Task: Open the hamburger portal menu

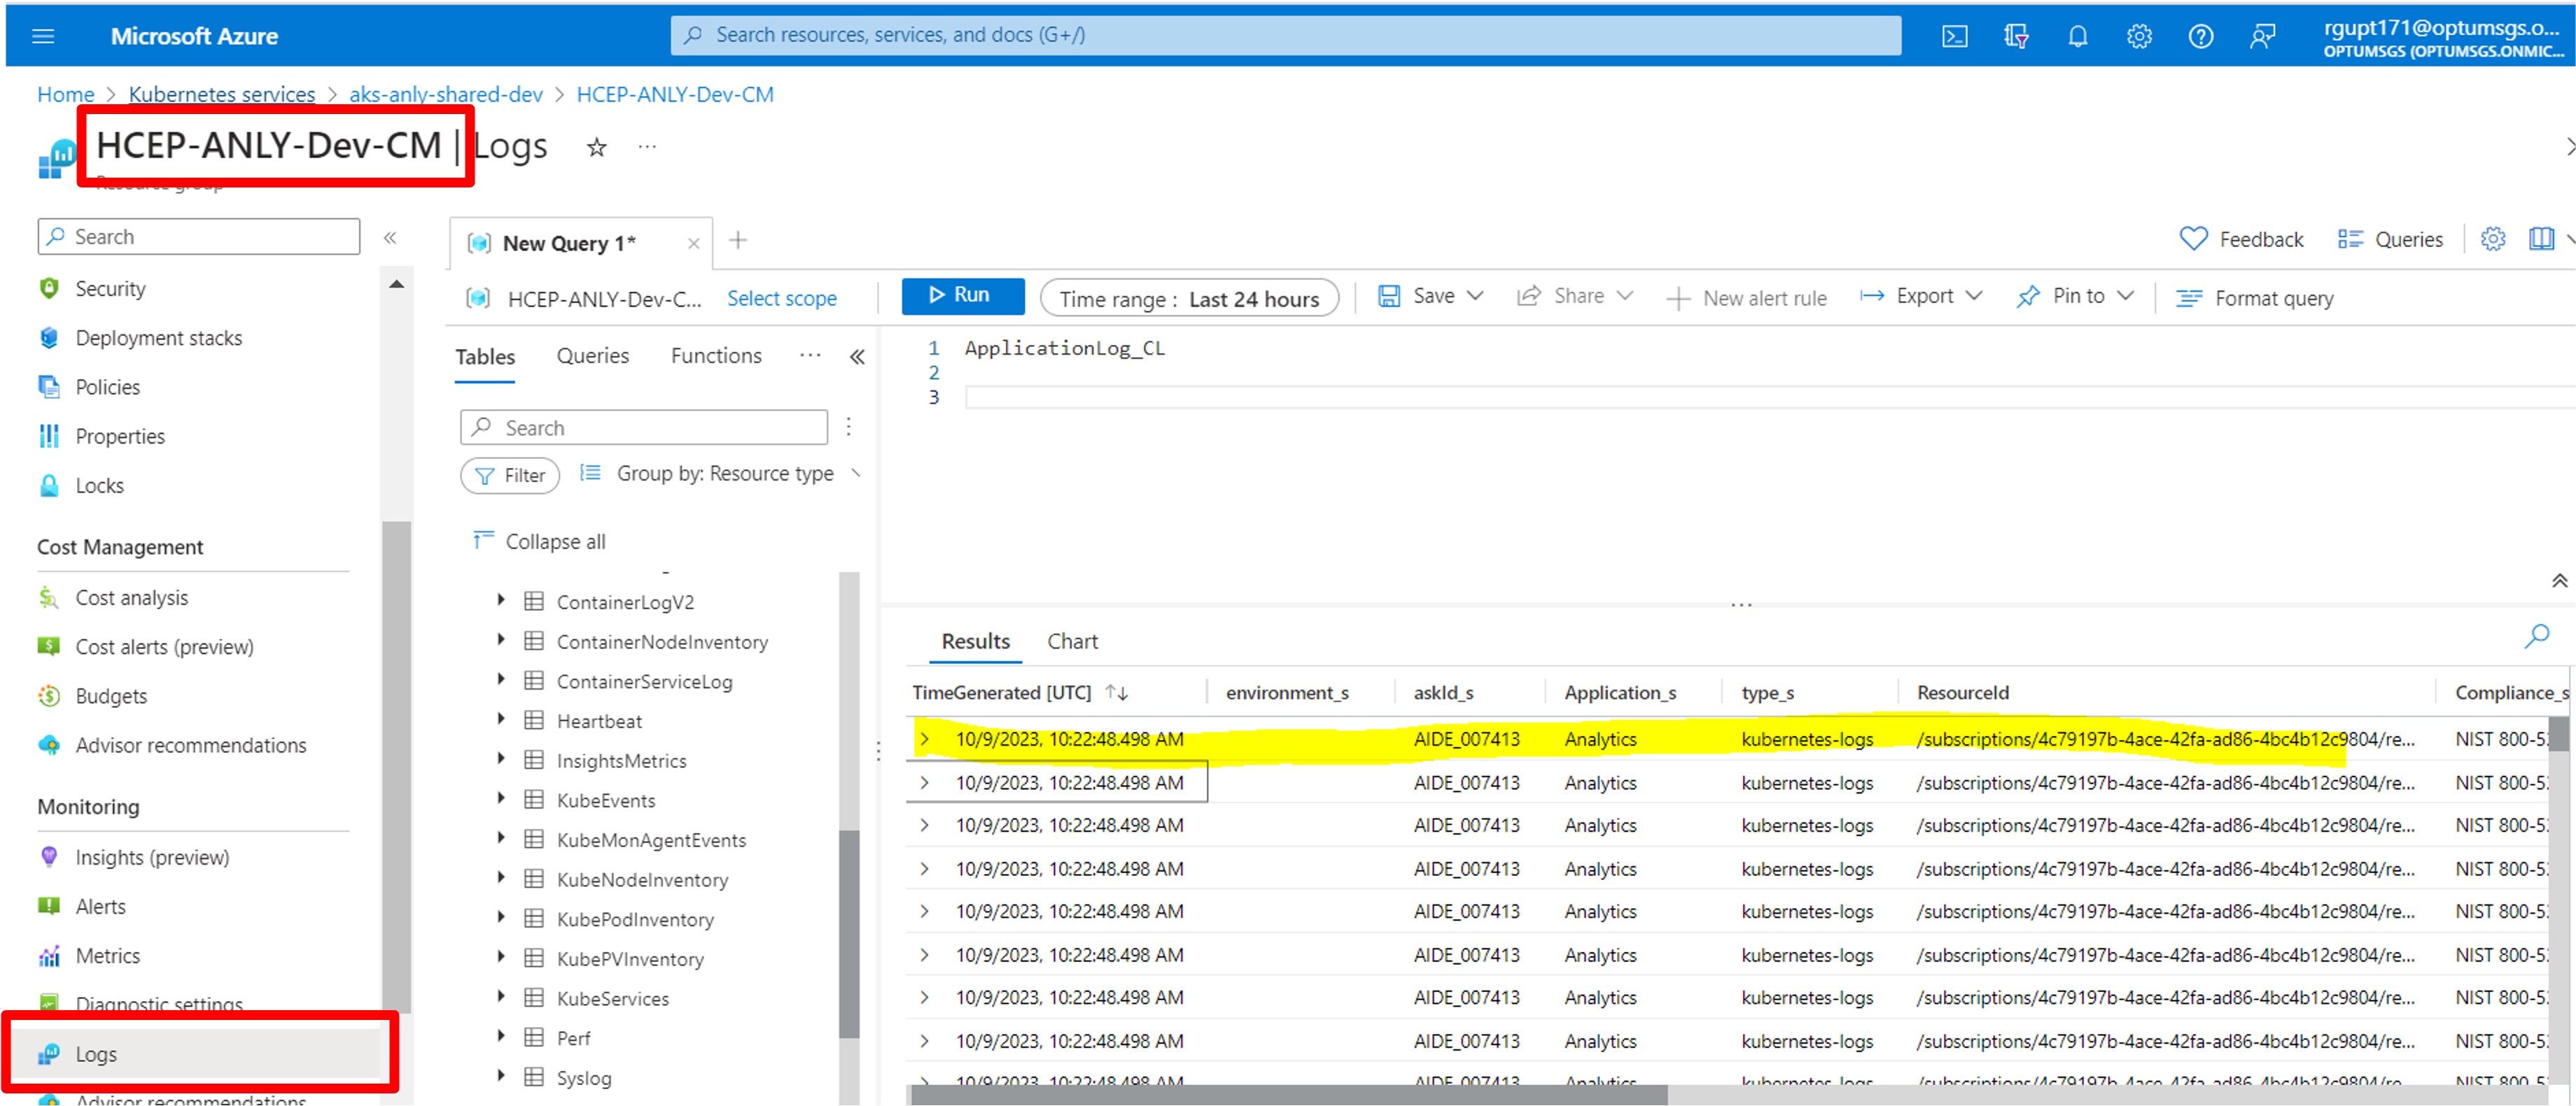Action: coord(43,37)
